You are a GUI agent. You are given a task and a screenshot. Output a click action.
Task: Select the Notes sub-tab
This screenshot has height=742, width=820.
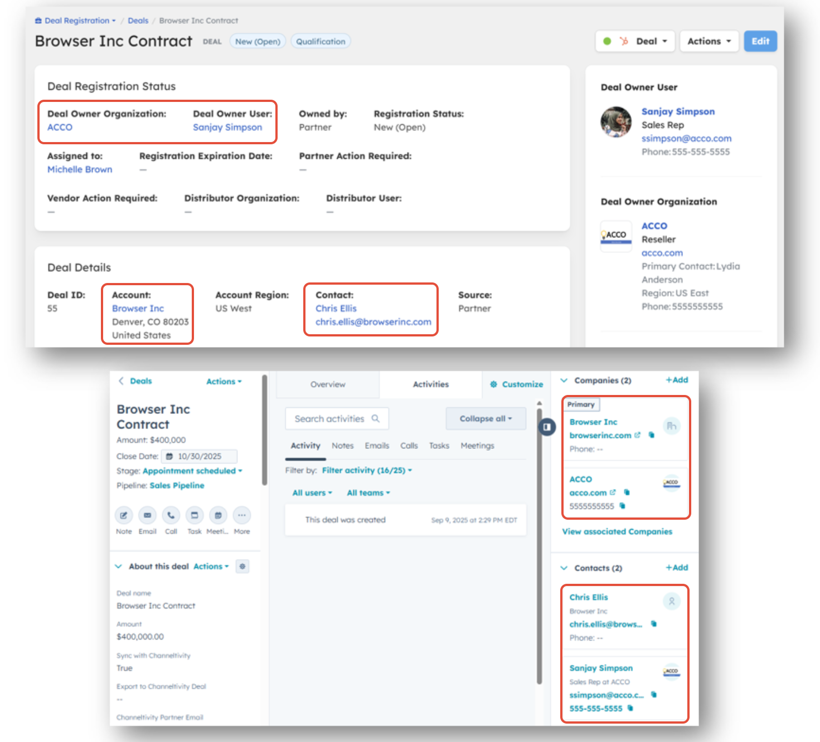point(343,446)
